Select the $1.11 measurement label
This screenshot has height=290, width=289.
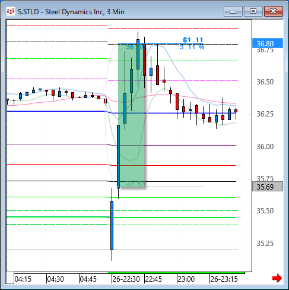click(x=193, y=40)
